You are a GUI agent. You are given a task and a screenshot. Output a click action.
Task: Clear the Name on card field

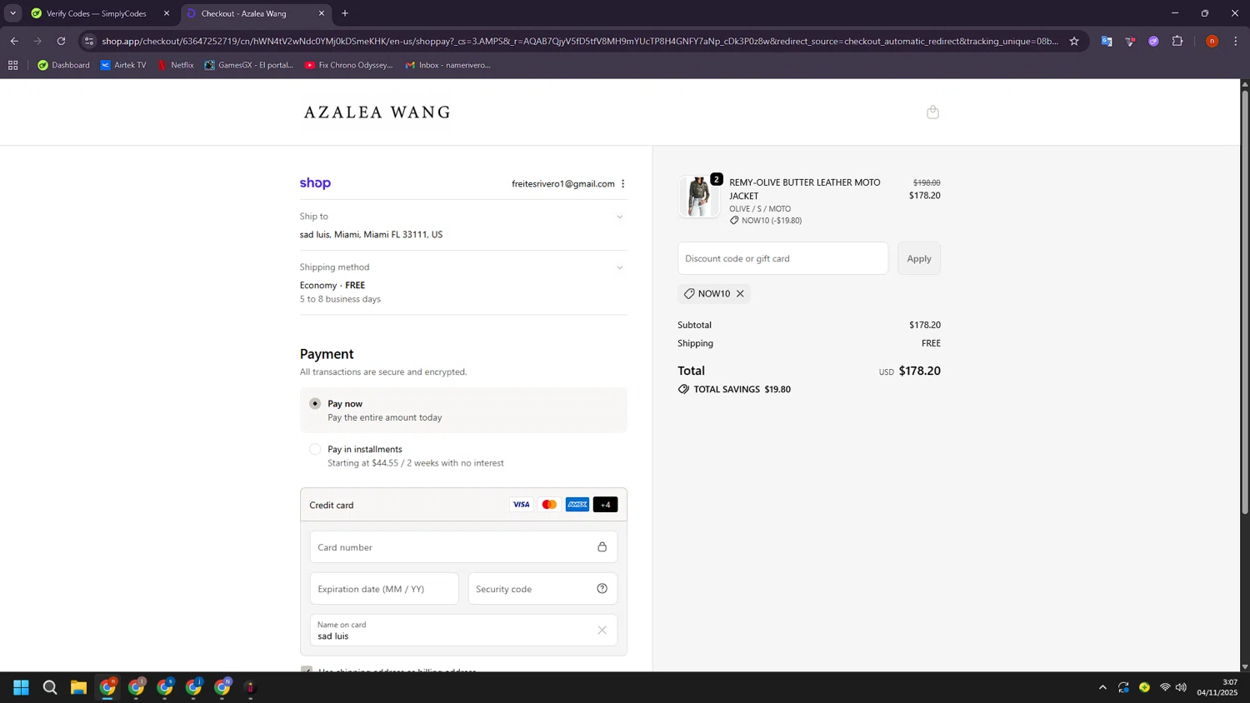coord(602,631)
